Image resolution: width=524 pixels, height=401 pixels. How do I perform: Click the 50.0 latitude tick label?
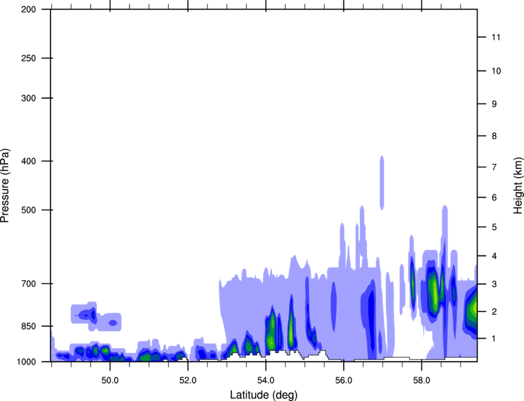tap(110, 381)
